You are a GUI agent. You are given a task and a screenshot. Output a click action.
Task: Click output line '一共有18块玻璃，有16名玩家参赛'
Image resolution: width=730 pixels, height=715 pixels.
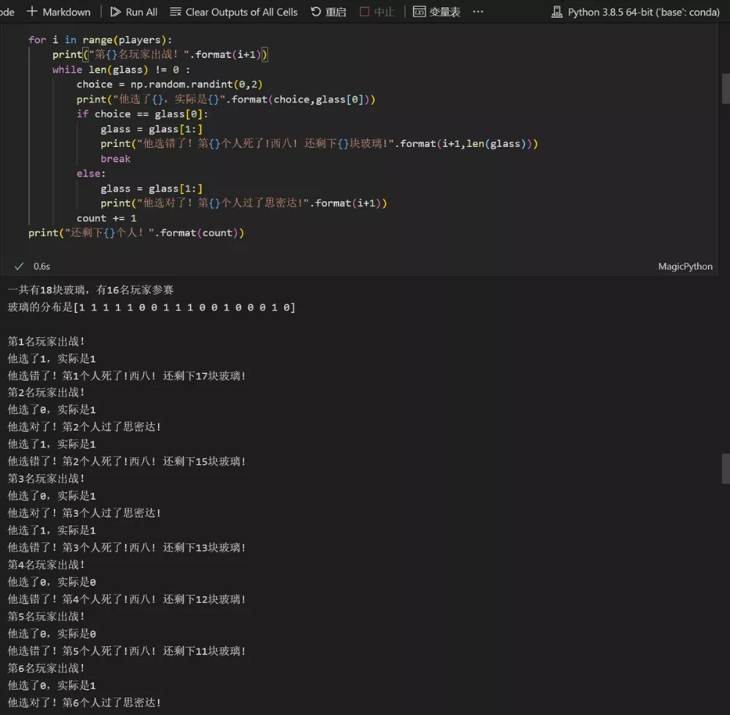tap(90, 290)
